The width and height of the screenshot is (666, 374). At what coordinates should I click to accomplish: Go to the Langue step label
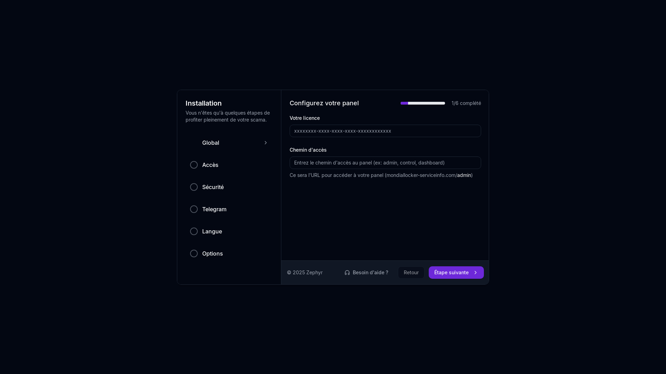212,231
